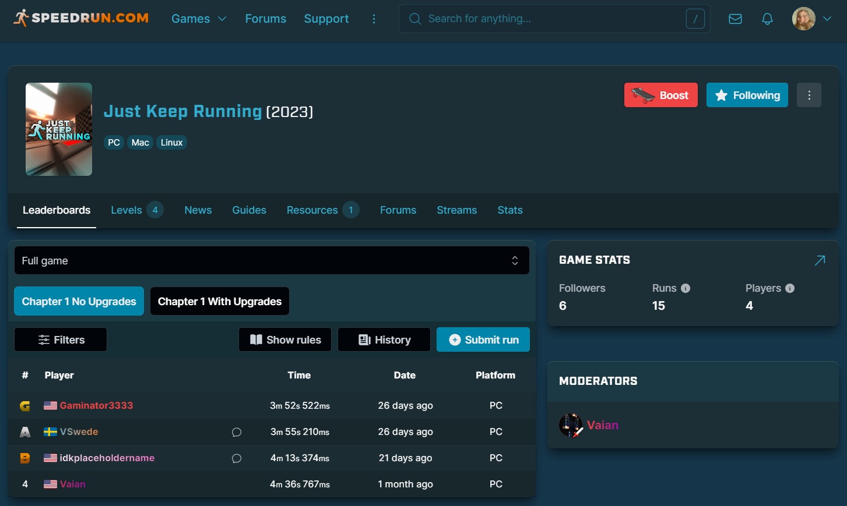This screenshot has height=506, width=847.
Task: Switch to the Streams tab
Action: (457, 210)
